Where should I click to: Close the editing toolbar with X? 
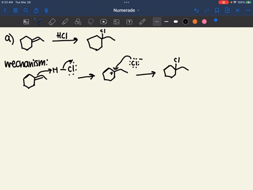pyautogui.click(x=238, y=11)
